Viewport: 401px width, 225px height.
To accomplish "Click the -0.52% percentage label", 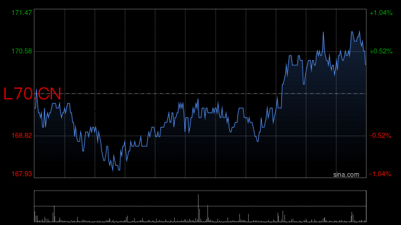I will coord(380,136).
